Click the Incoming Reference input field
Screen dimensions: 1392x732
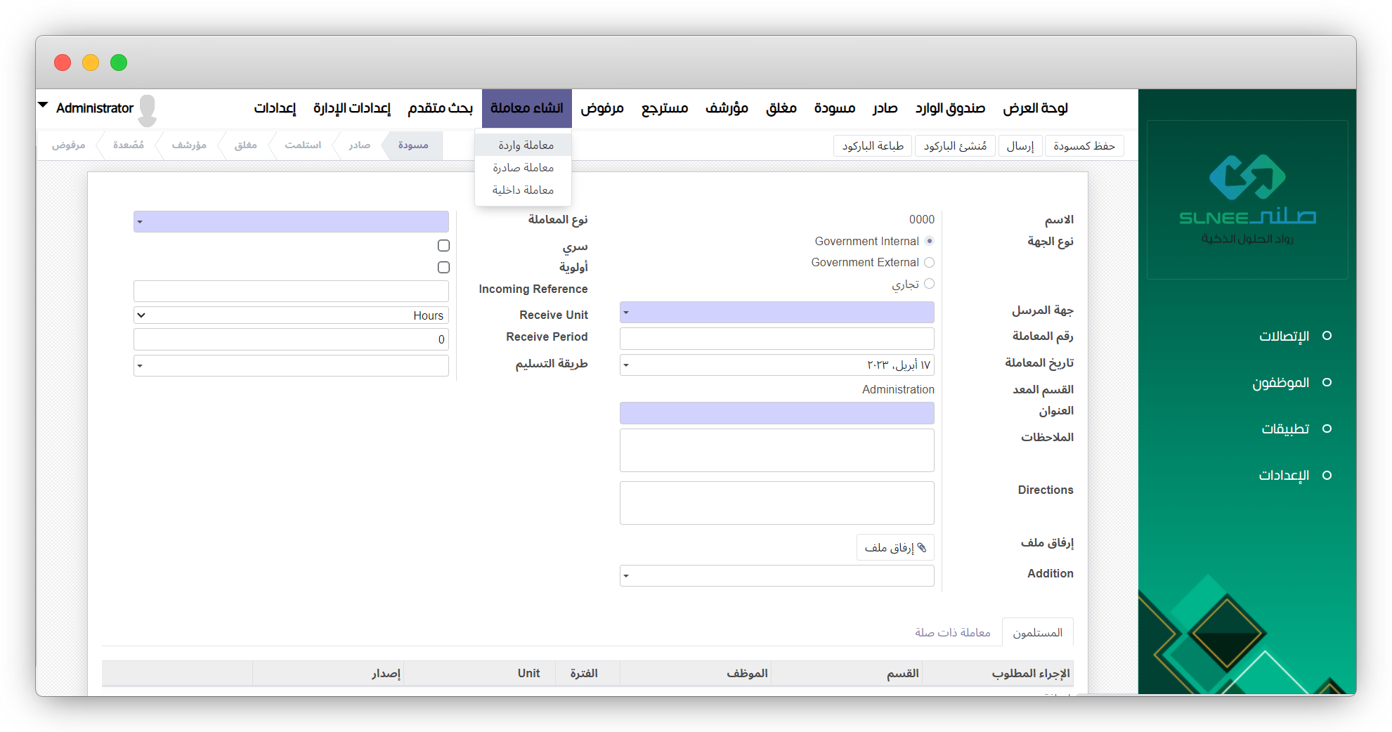[x=291, y=291]
